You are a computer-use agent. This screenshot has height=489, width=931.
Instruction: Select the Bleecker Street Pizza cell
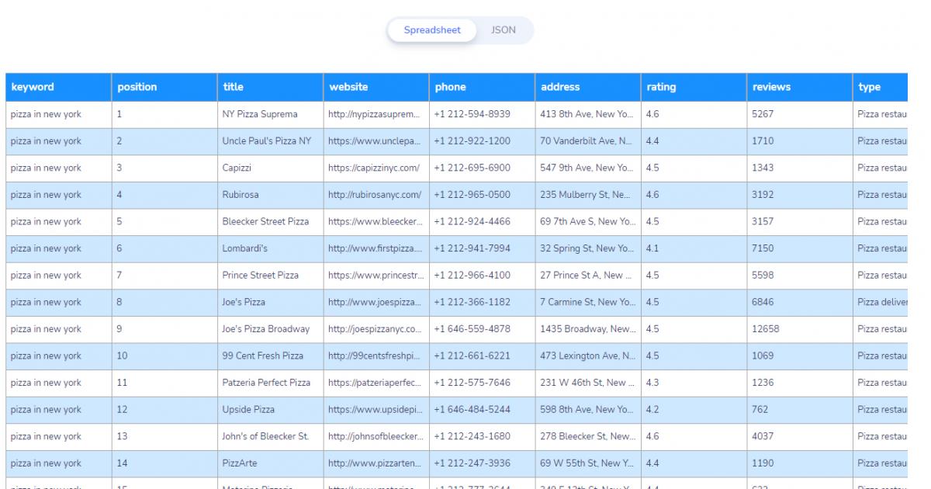[x=270, y=222]
